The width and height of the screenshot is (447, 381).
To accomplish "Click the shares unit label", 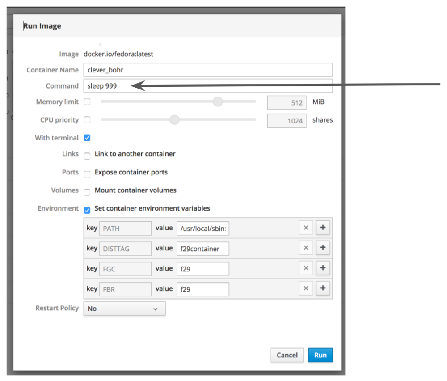I will pyautogui.click(x=322, y=120).
